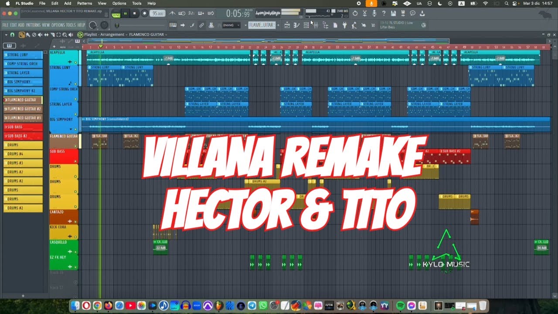Toggle the metronome icon
558x314 pixels.
[x=173, y=13]
